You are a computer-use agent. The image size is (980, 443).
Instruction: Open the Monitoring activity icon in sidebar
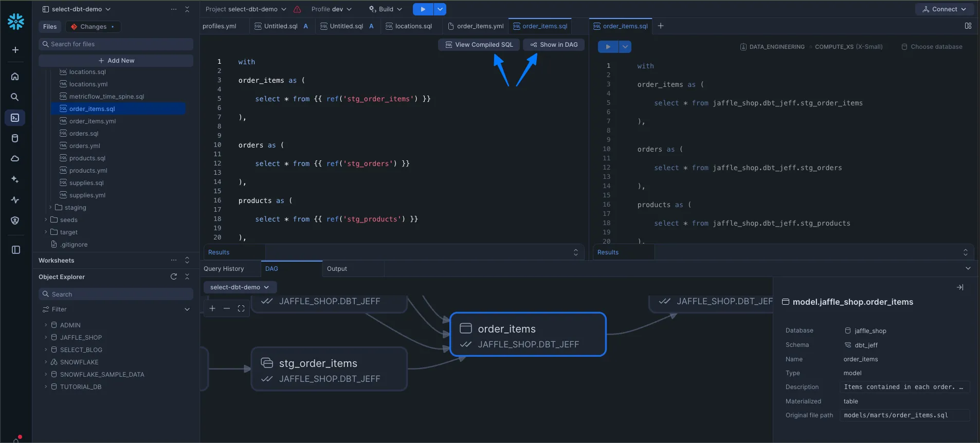pyautogui.click(x=15, y=200)
